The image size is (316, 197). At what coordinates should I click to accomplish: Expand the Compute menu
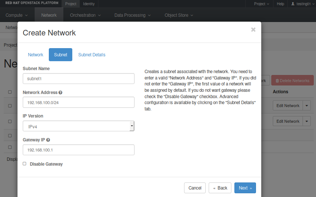coord(16,15)
